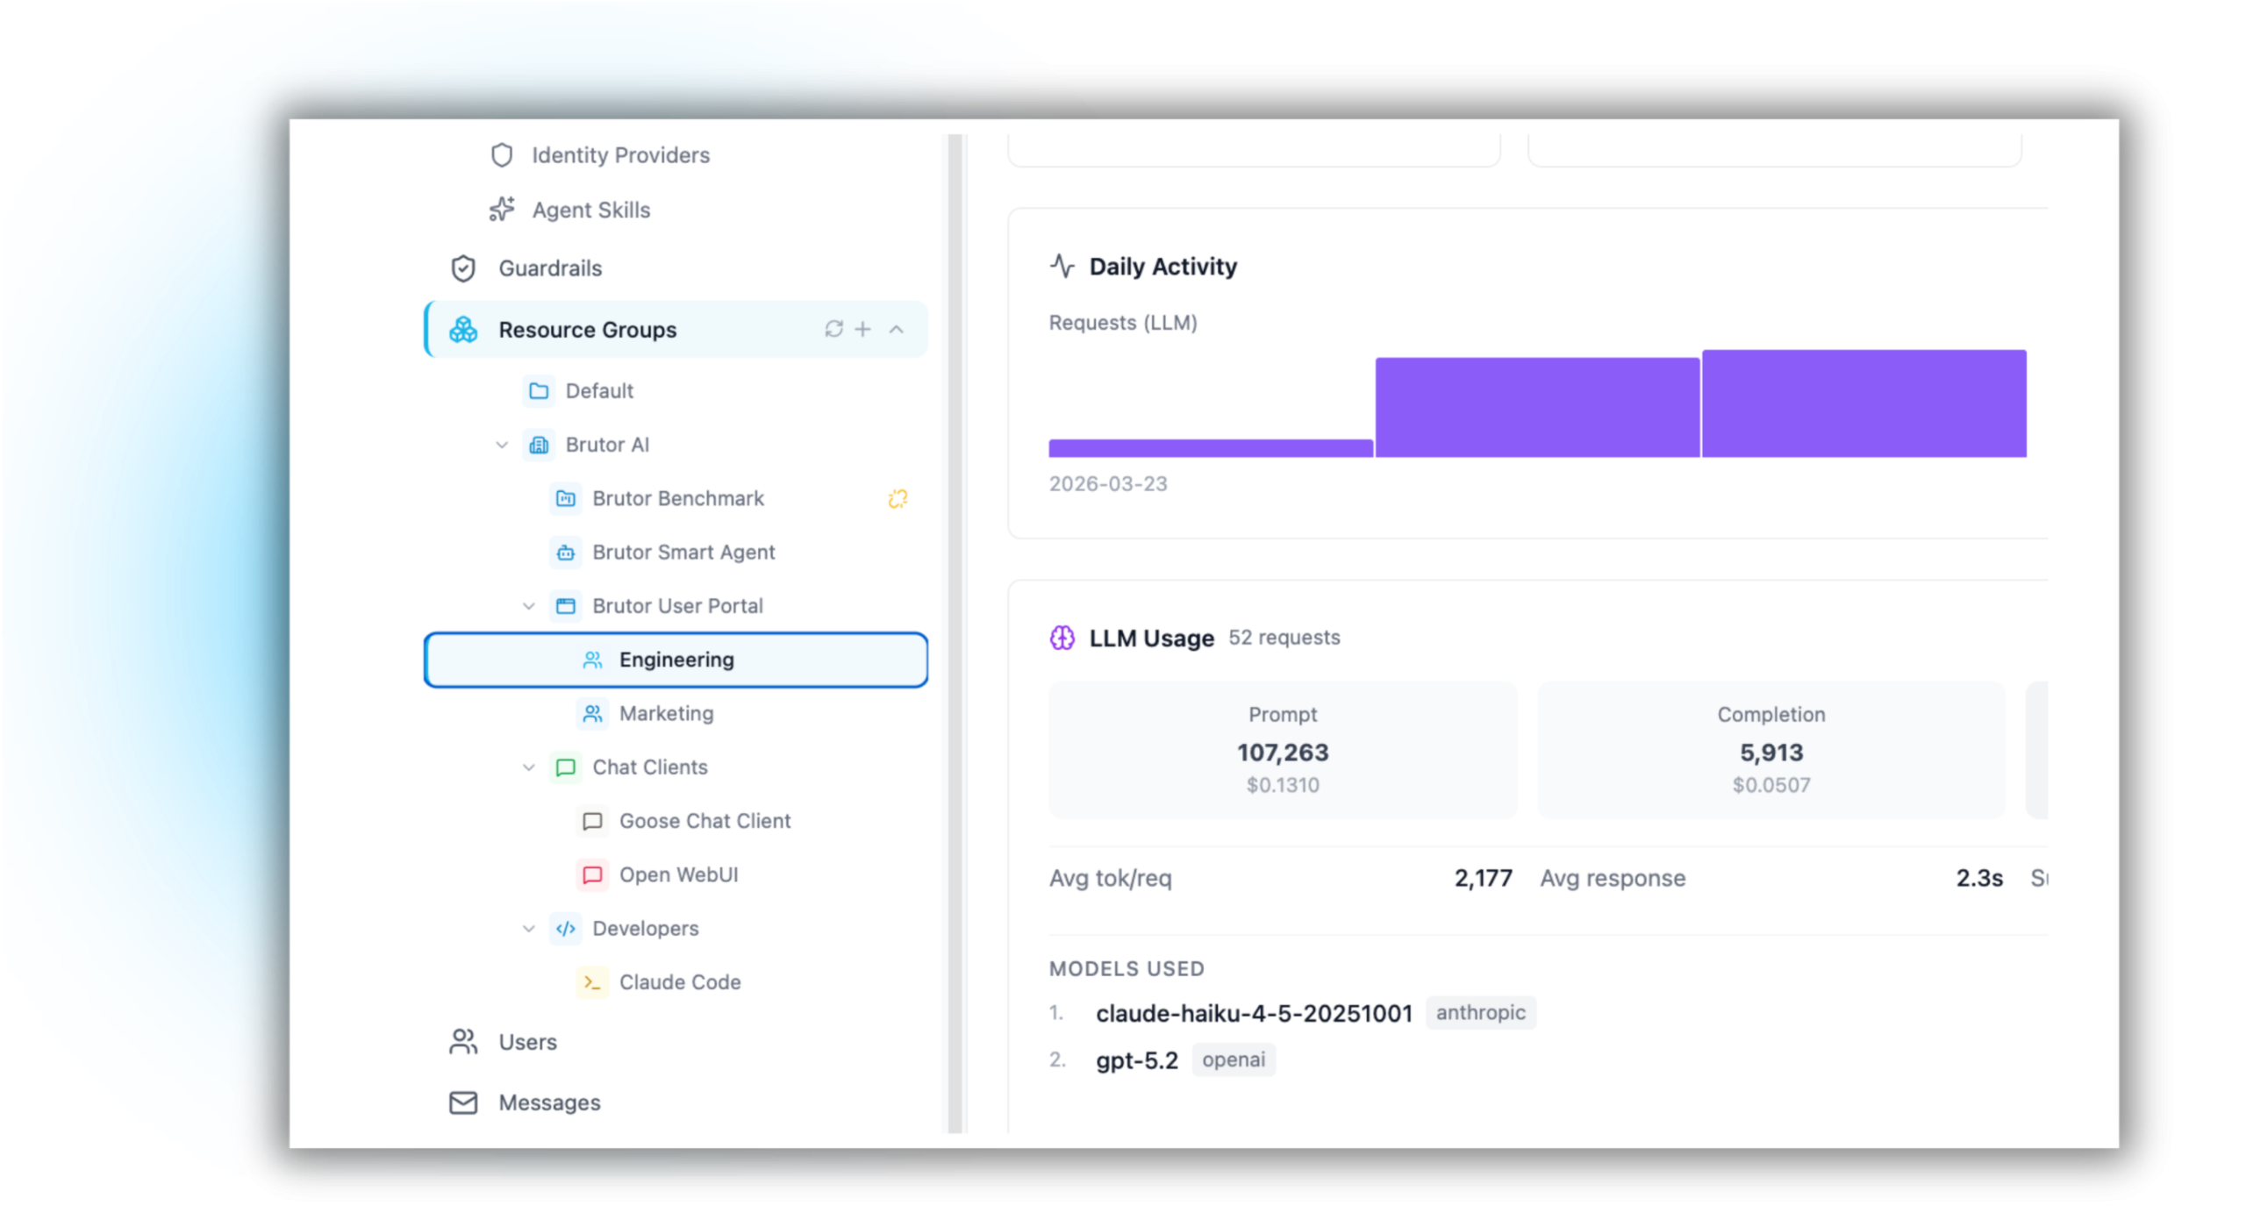
Task: Select the Marketing team entry
Action: click(x=666, y=713)
